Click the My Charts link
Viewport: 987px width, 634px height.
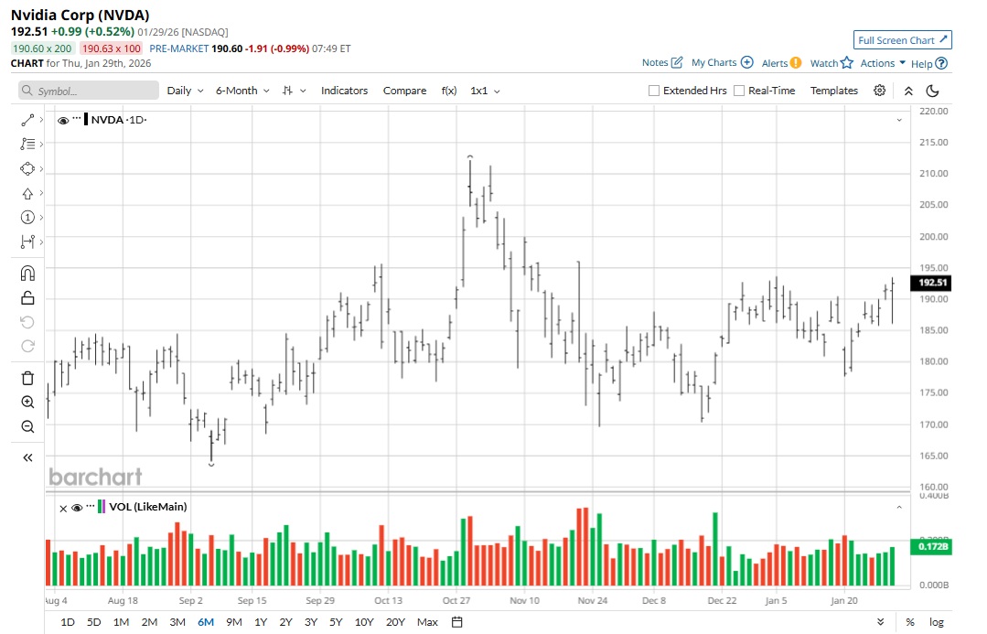tap(713, 62)
